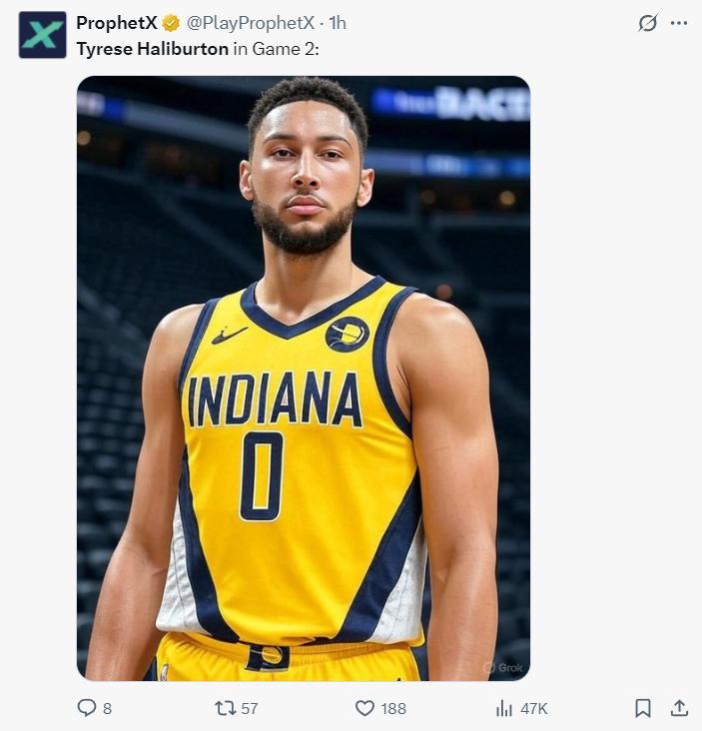This screenshot has width=702, height=731.
Task: Open the share post menu
Action: [679, 708]
